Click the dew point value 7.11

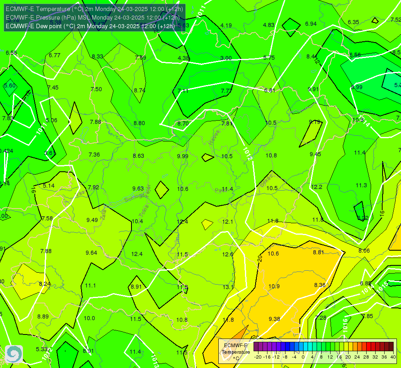pyautogui.click(x=183, y=91)
